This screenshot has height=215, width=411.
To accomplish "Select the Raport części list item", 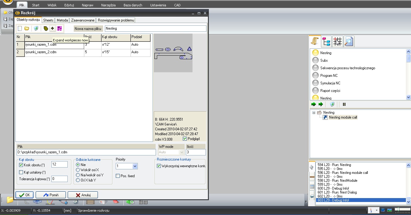I will tap(330, 91).
